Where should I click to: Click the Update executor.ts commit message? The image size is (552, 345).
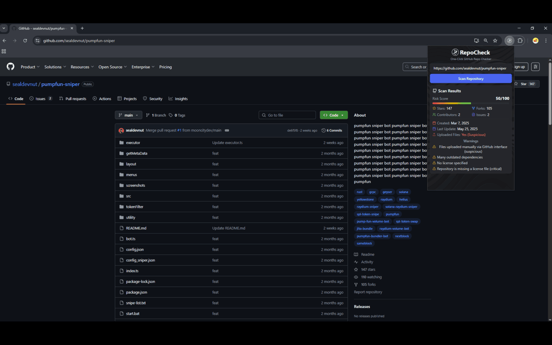click(x=227, y=143)
